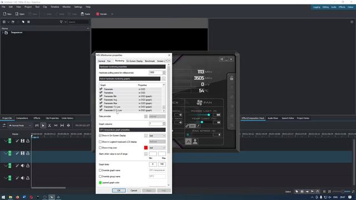Select the timeline Selection tool arrow
The image size is (356, 200).
coord(43,126)
